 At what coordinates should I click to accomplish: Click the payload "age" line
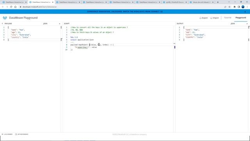click(16, 32)
